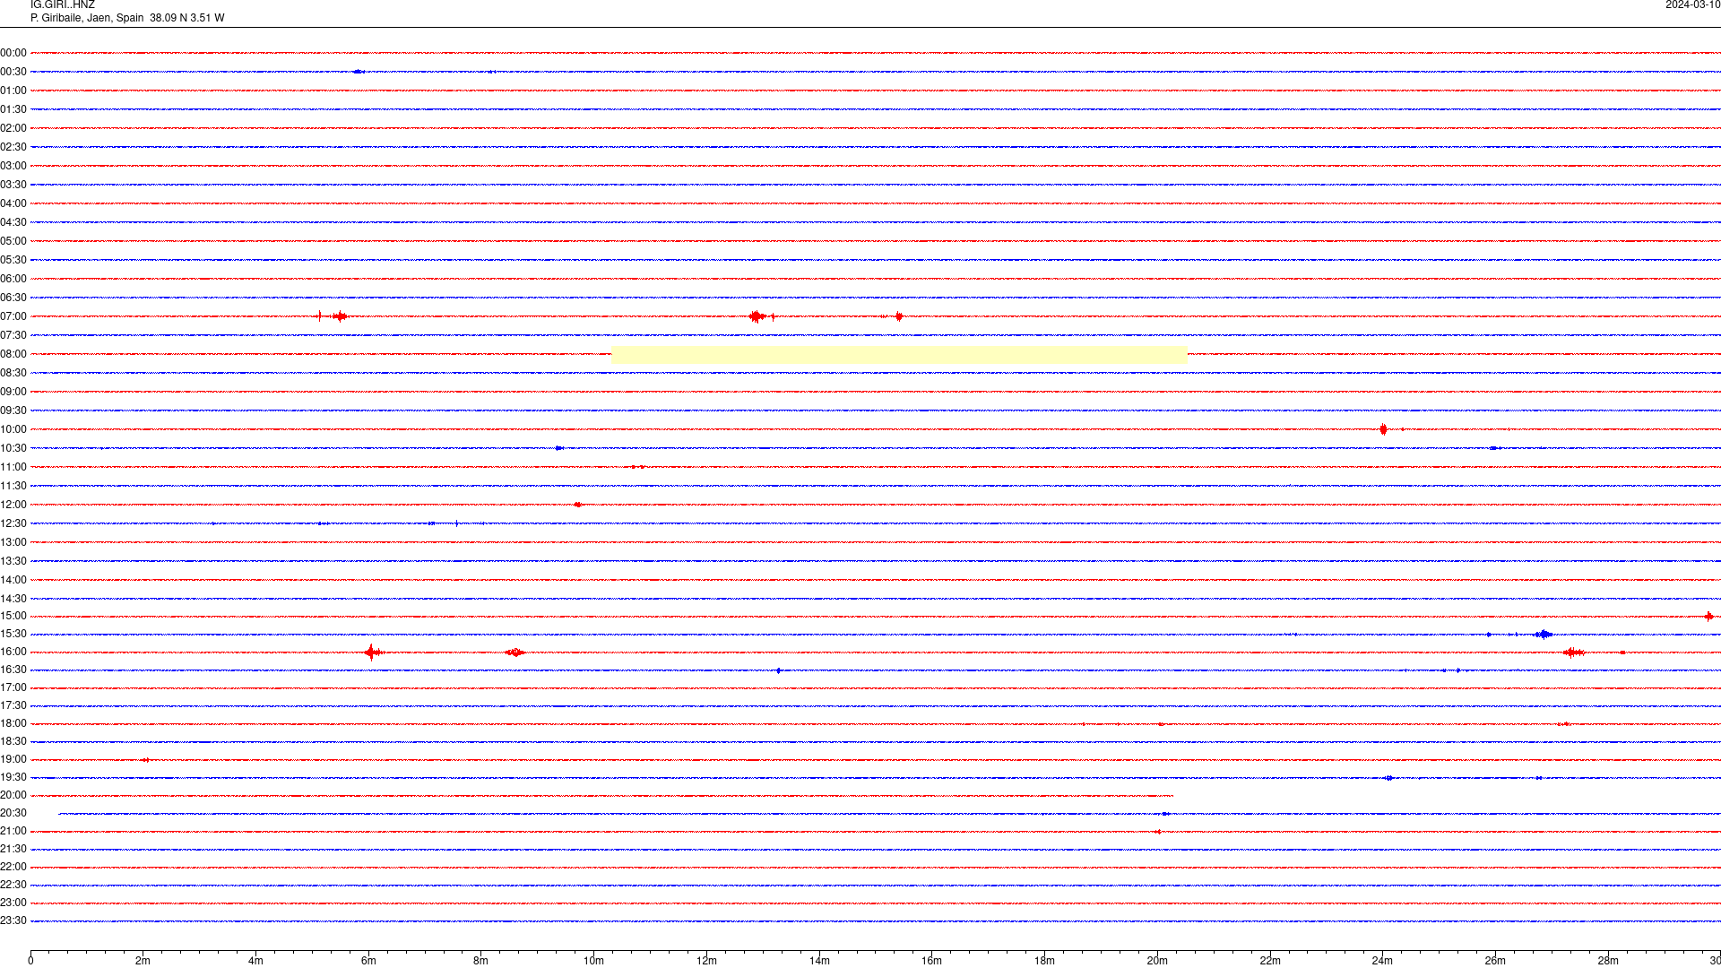Click the 8.5-minute event on 16:00 trace
This screenshot has height=968, width=1721.
pos(515,652)
